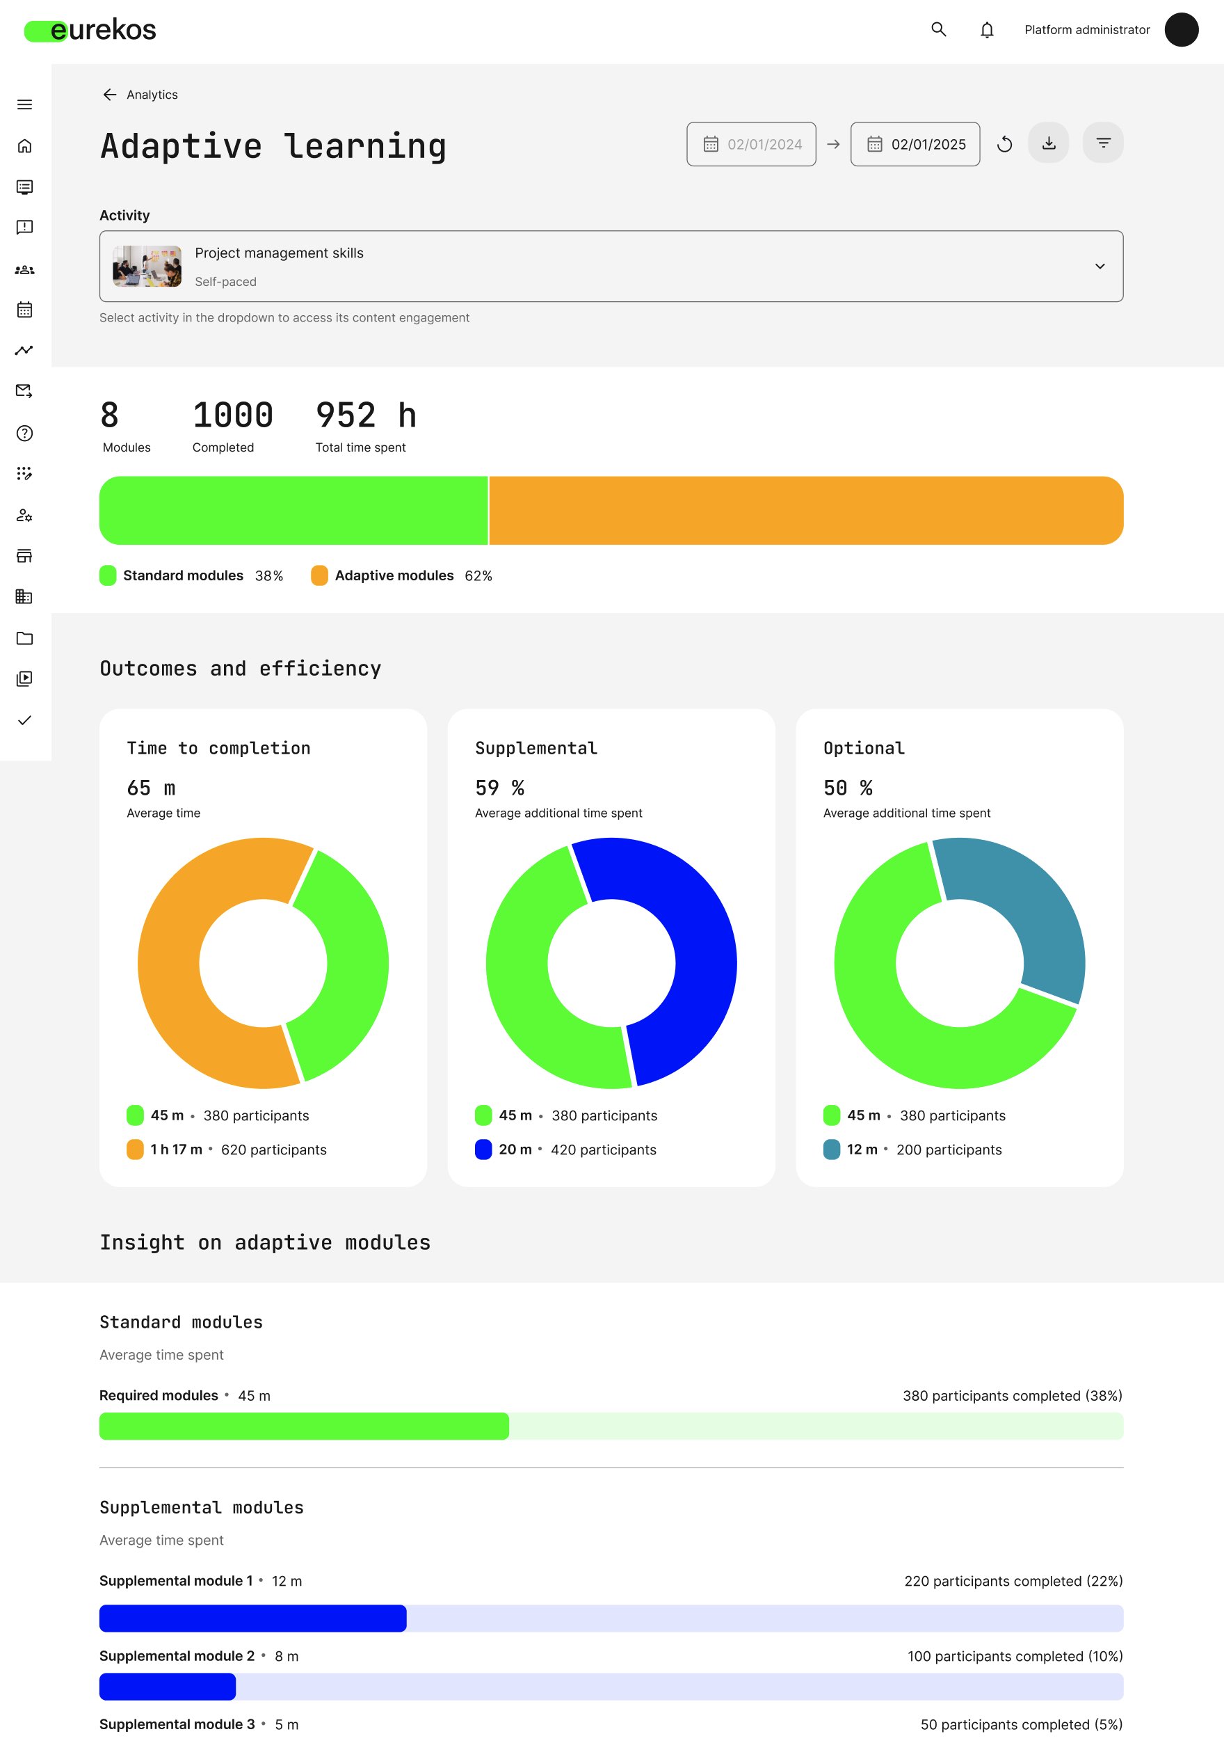Open the media library sidebar icon
The image size is (1224, 1741).
pyautogui.click(x=24, y=678)
